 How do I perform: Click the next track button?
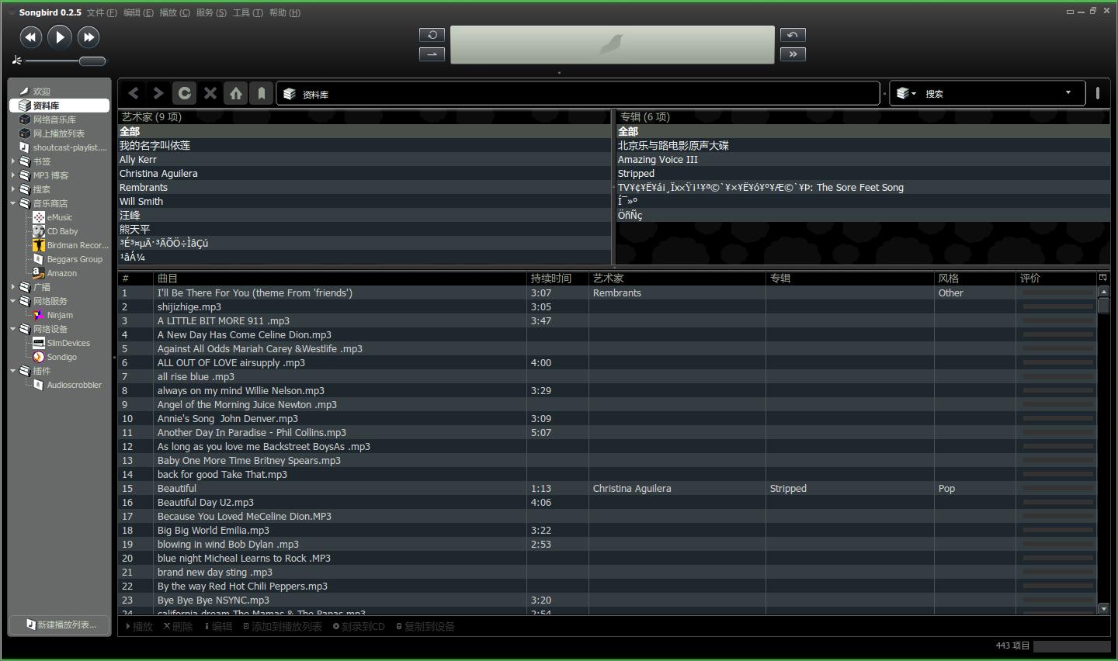pos(89,36)
